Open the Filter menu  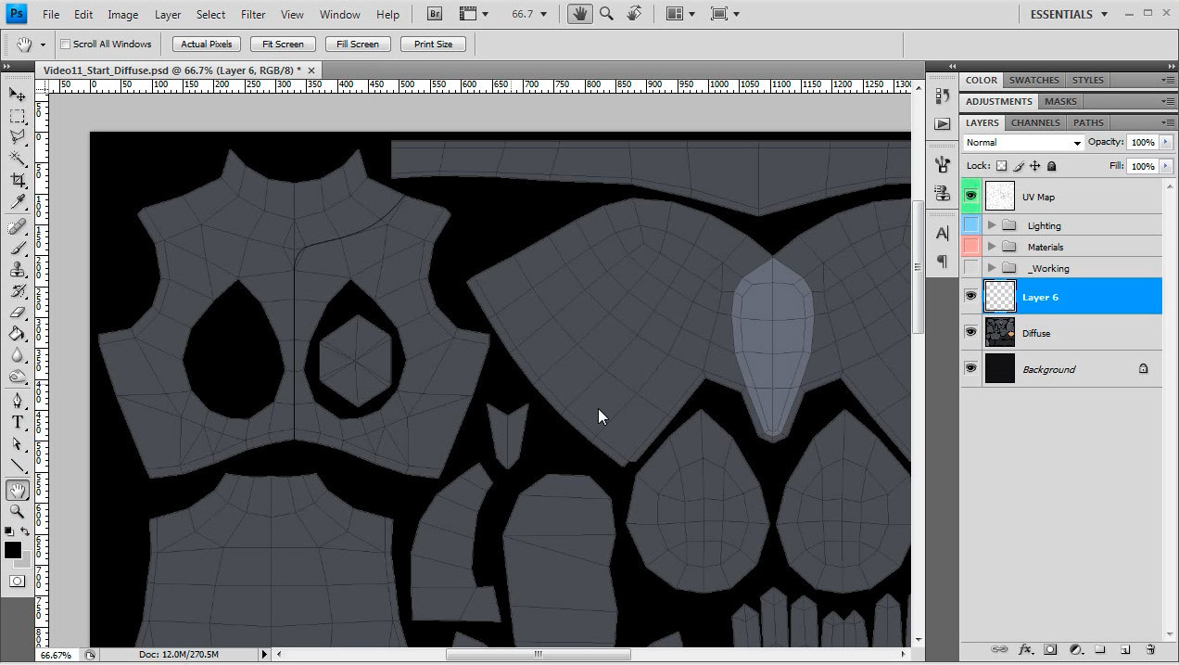coord(253,14)
